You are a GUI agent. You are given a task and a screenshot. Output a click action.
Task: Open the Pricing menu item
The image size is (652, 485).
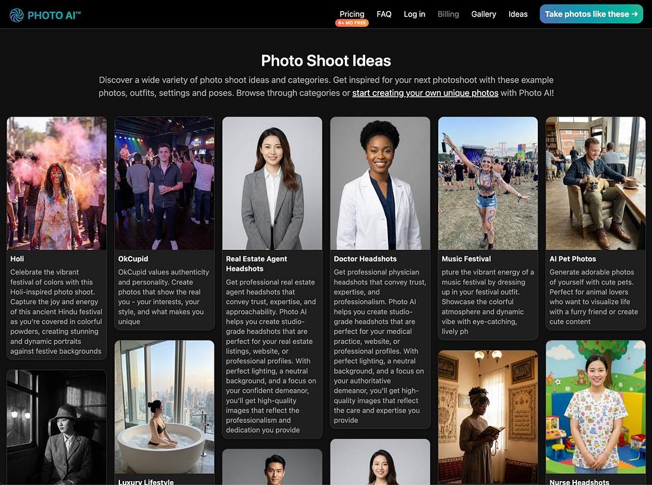click(352, 14)
